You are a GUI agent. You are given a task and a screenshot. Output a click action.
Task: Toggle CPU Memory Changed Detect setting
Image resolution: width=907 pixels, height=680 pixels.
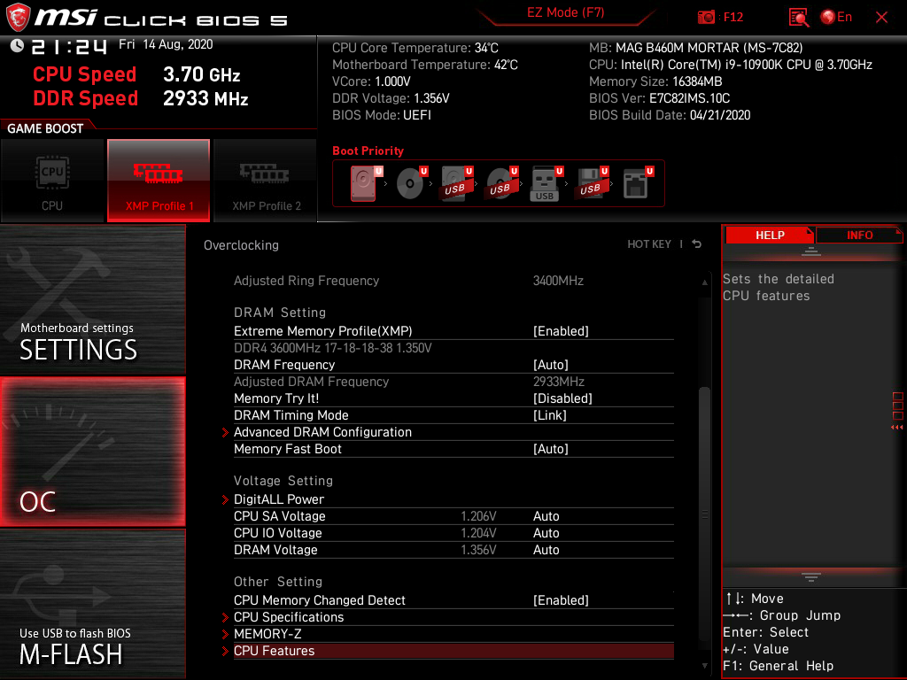[x=564, y=599]
